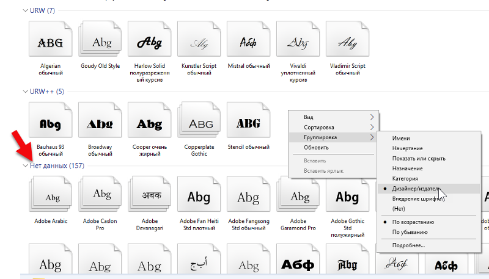Group by Показать или скрыть
Screen dimensions: 489x279
[428, 159]
